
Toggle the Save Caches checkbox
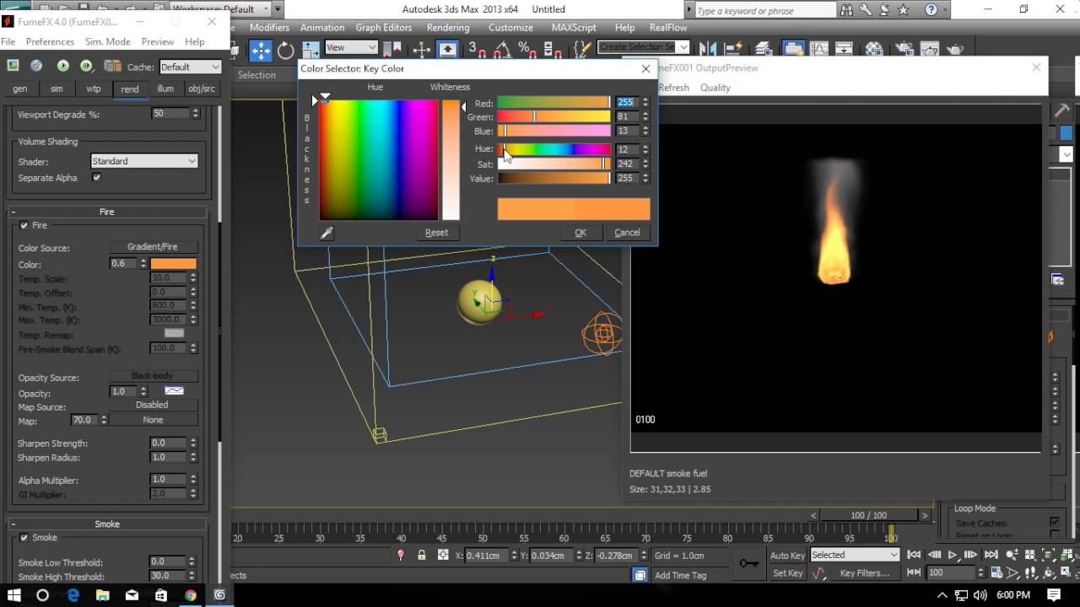tap(1055, 523)
